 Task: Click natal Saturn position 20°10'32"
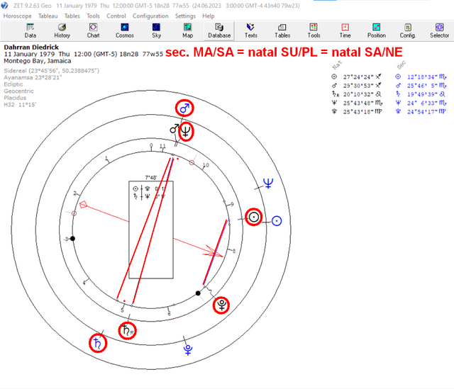358,94
